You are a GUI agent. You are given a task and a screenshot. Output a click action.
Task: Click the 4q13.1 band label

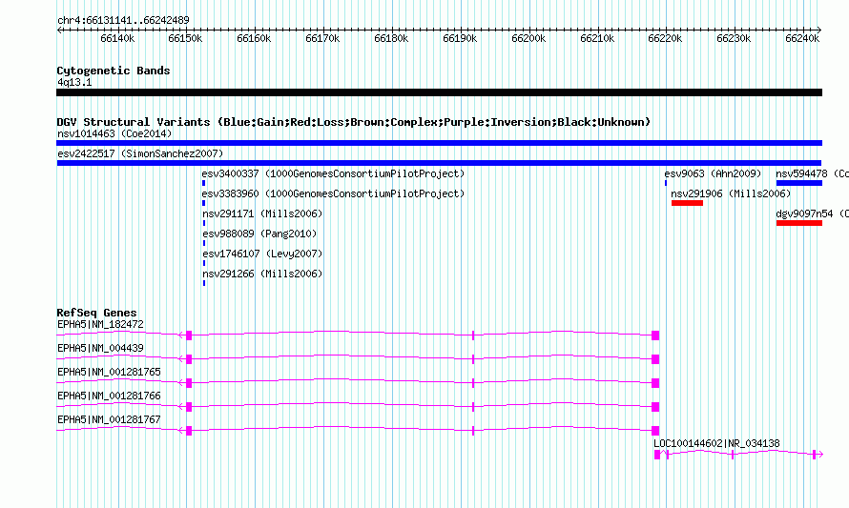(74, 83)
